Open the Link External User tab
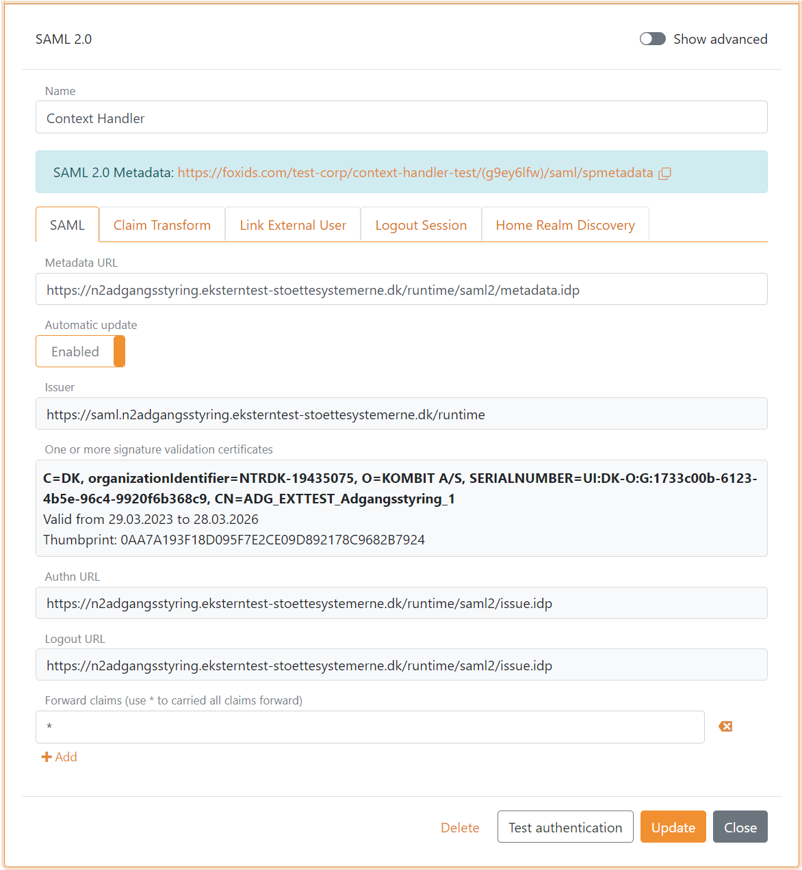 click(x=292, y=224)
